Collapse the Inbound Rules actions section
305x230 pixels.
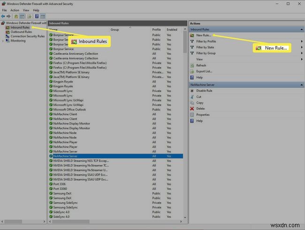(302, 30)
